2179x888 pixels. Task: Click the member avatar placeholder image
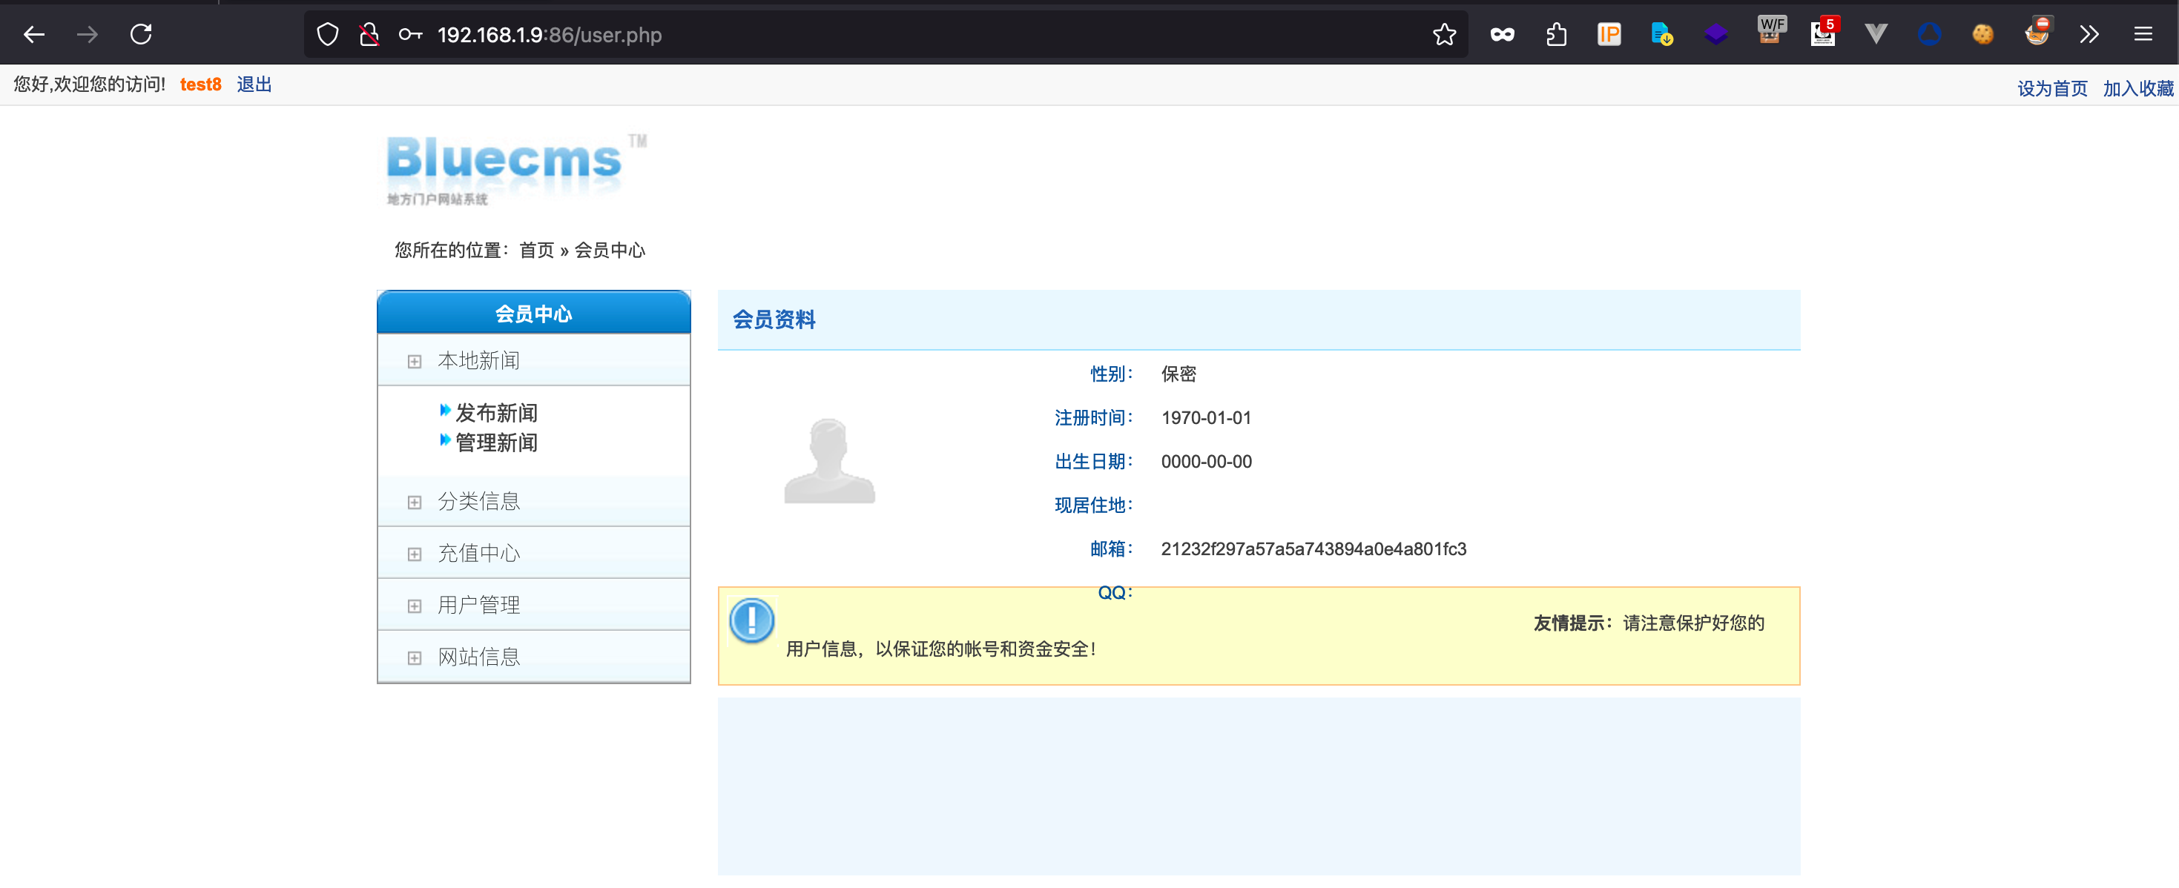[829, 460]
